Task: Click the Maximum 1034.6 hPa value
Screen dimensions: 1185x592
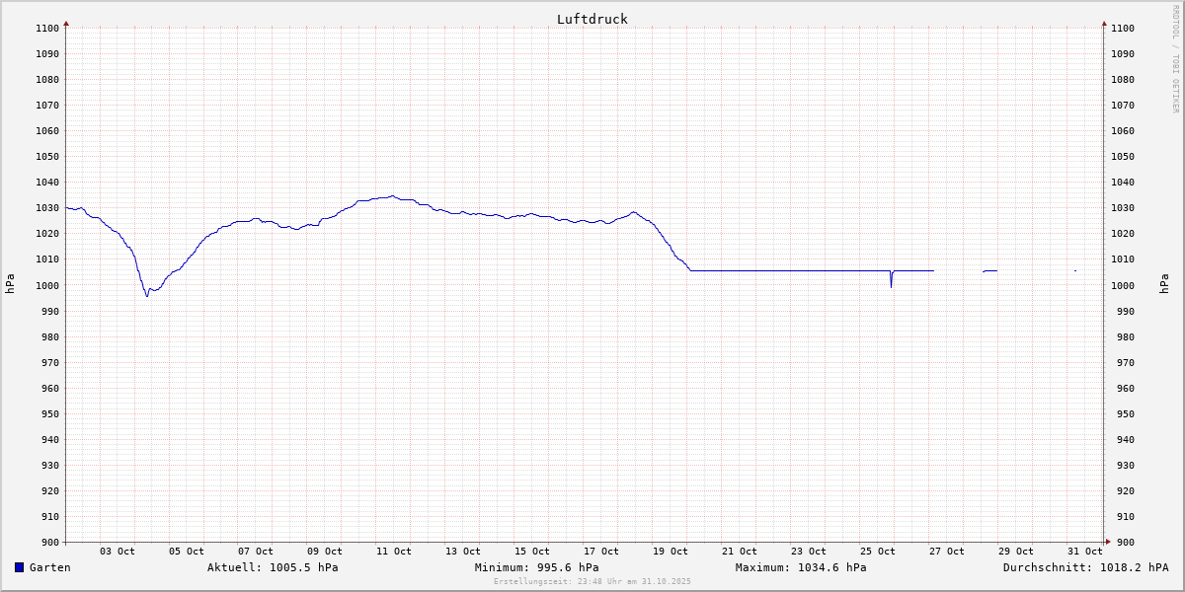Action: tap(801, 567)
